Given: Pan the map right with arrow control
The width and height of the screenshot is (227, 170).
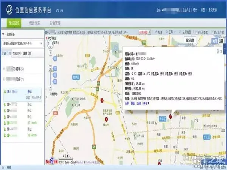Looking at the screenshot, I should (52, 43).
